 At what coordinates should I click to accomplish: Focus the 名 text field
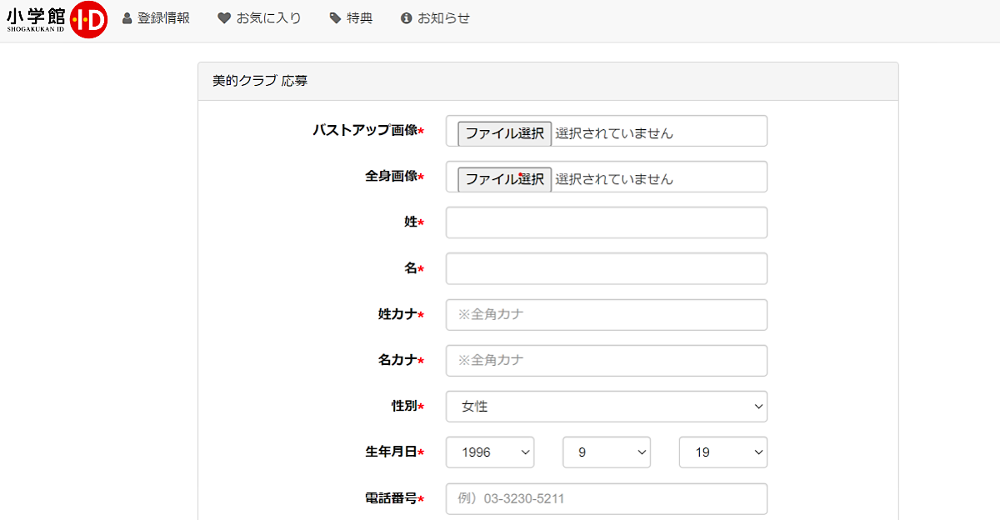point(607,268)
